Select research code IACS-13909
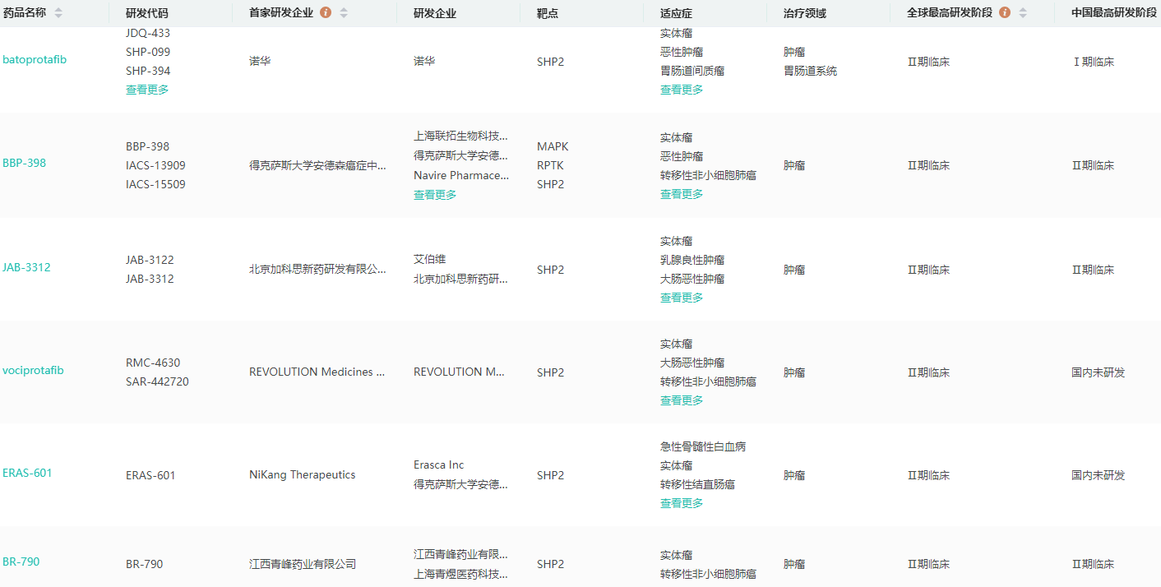 click(155, 165)
